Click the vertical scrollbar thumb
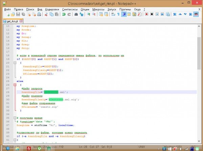 point(199,53)
